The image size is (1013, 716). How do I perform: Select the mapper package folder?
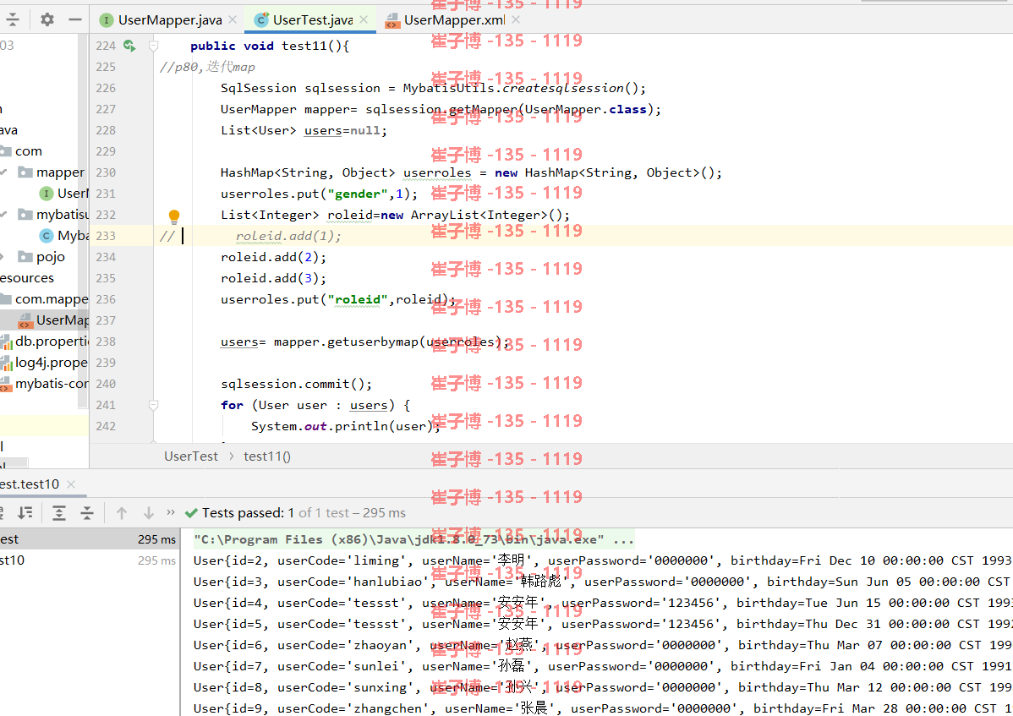point(52,172)
